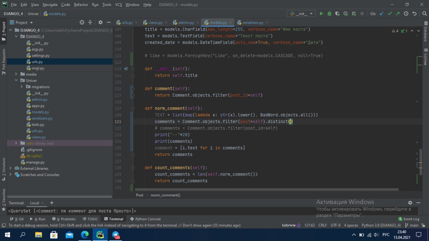Run the __init__ configuration
The image size is (429, 241).
321,14
